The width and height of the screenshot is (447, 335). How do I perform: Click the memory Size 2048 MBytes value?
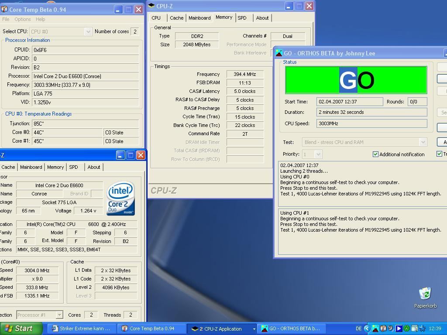(x=197, y=44)
